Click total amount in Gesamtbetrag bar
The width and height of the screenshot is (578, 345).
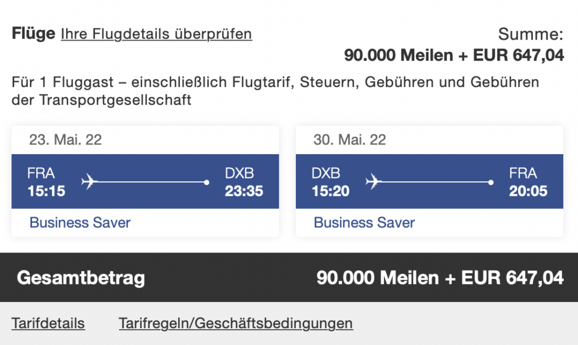coord(440,278)
